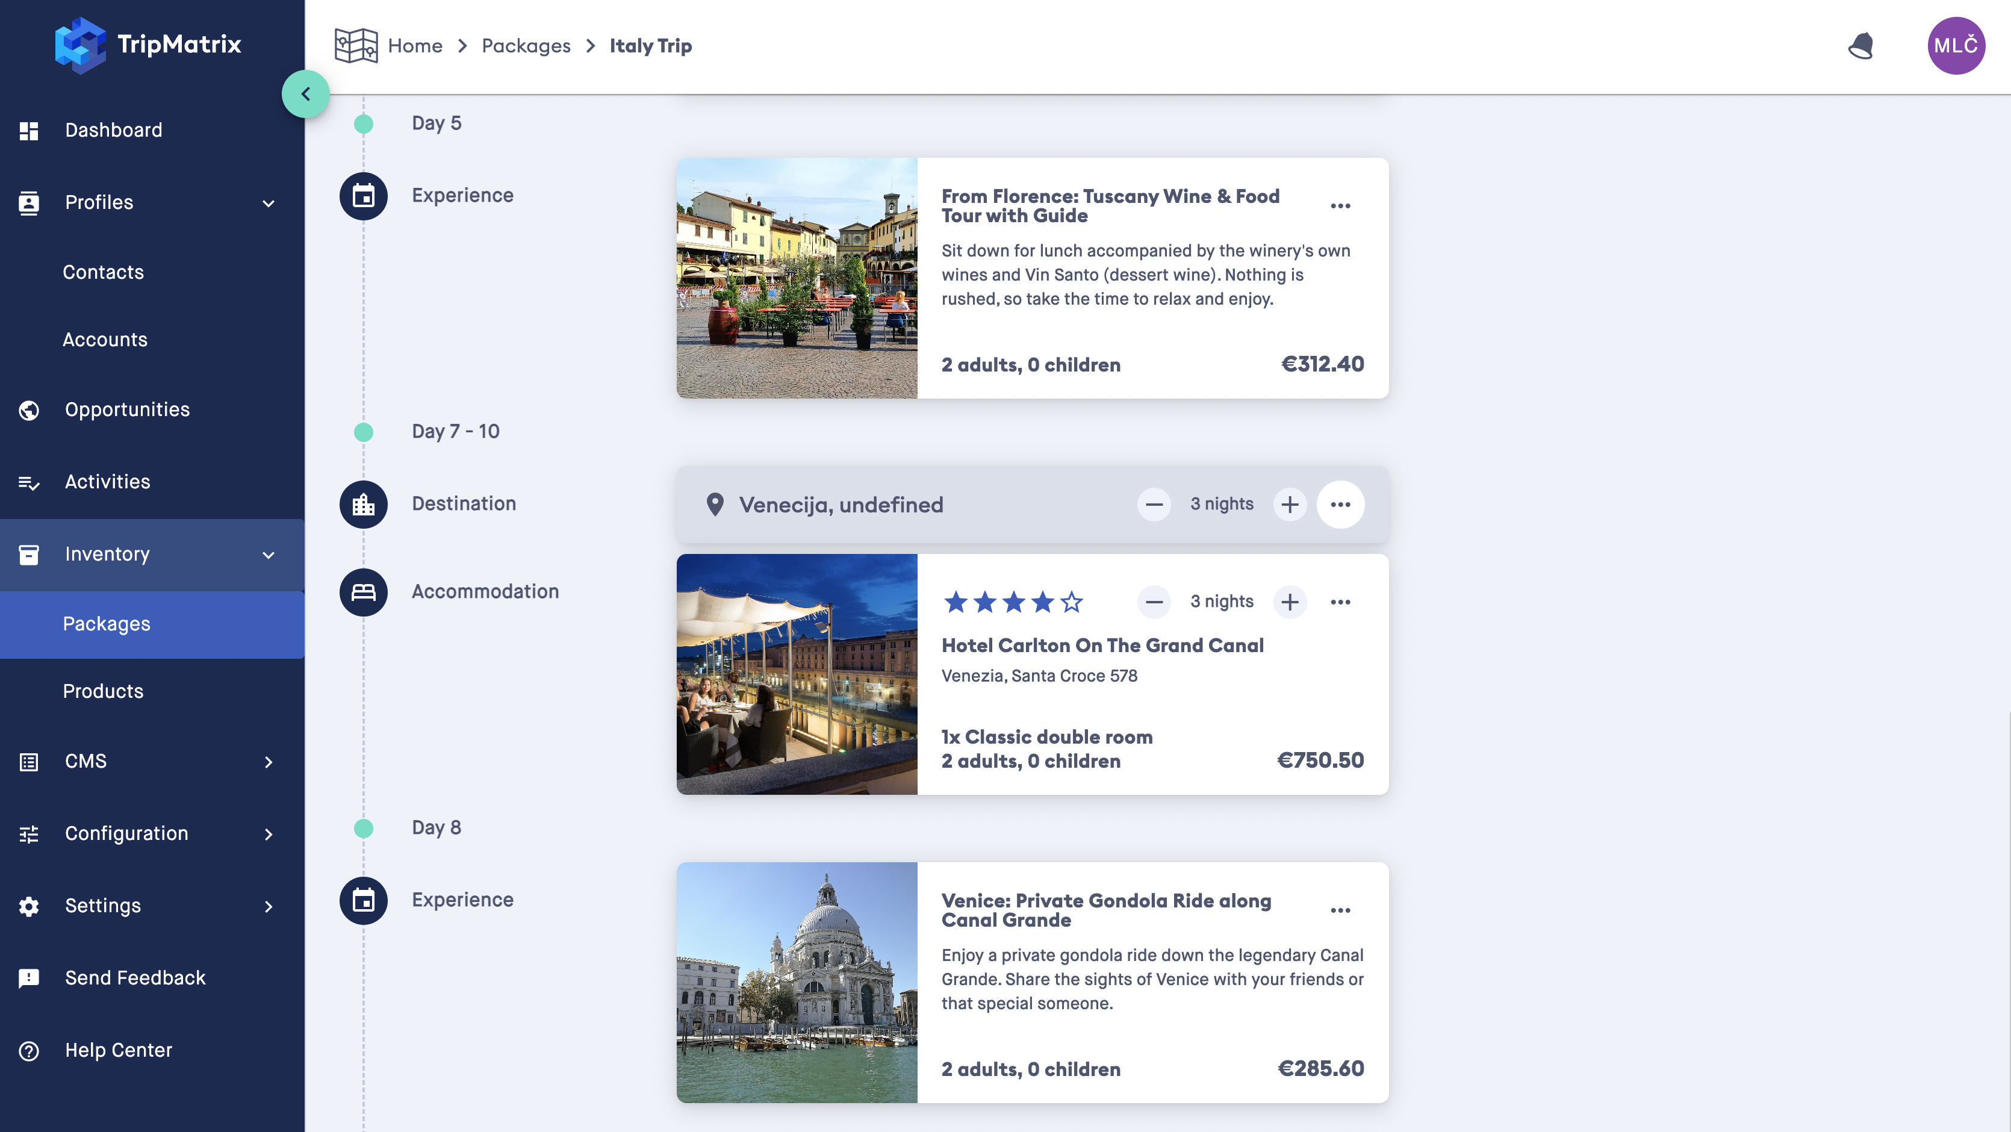Open the Contacts page
The height and width of the screenshot is (1132, 2011).
tap(103, 272)
